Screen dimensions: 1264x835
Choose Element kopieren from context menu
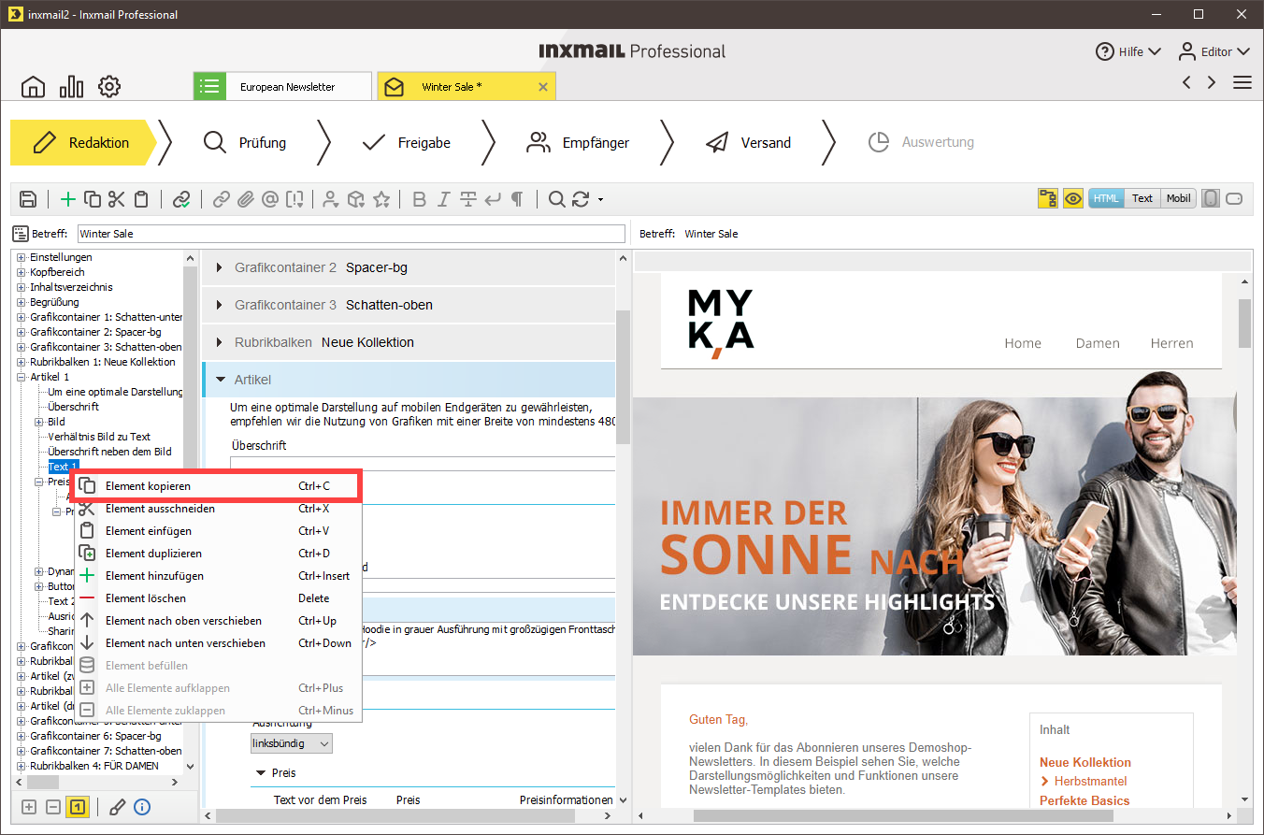click(216, 486)
